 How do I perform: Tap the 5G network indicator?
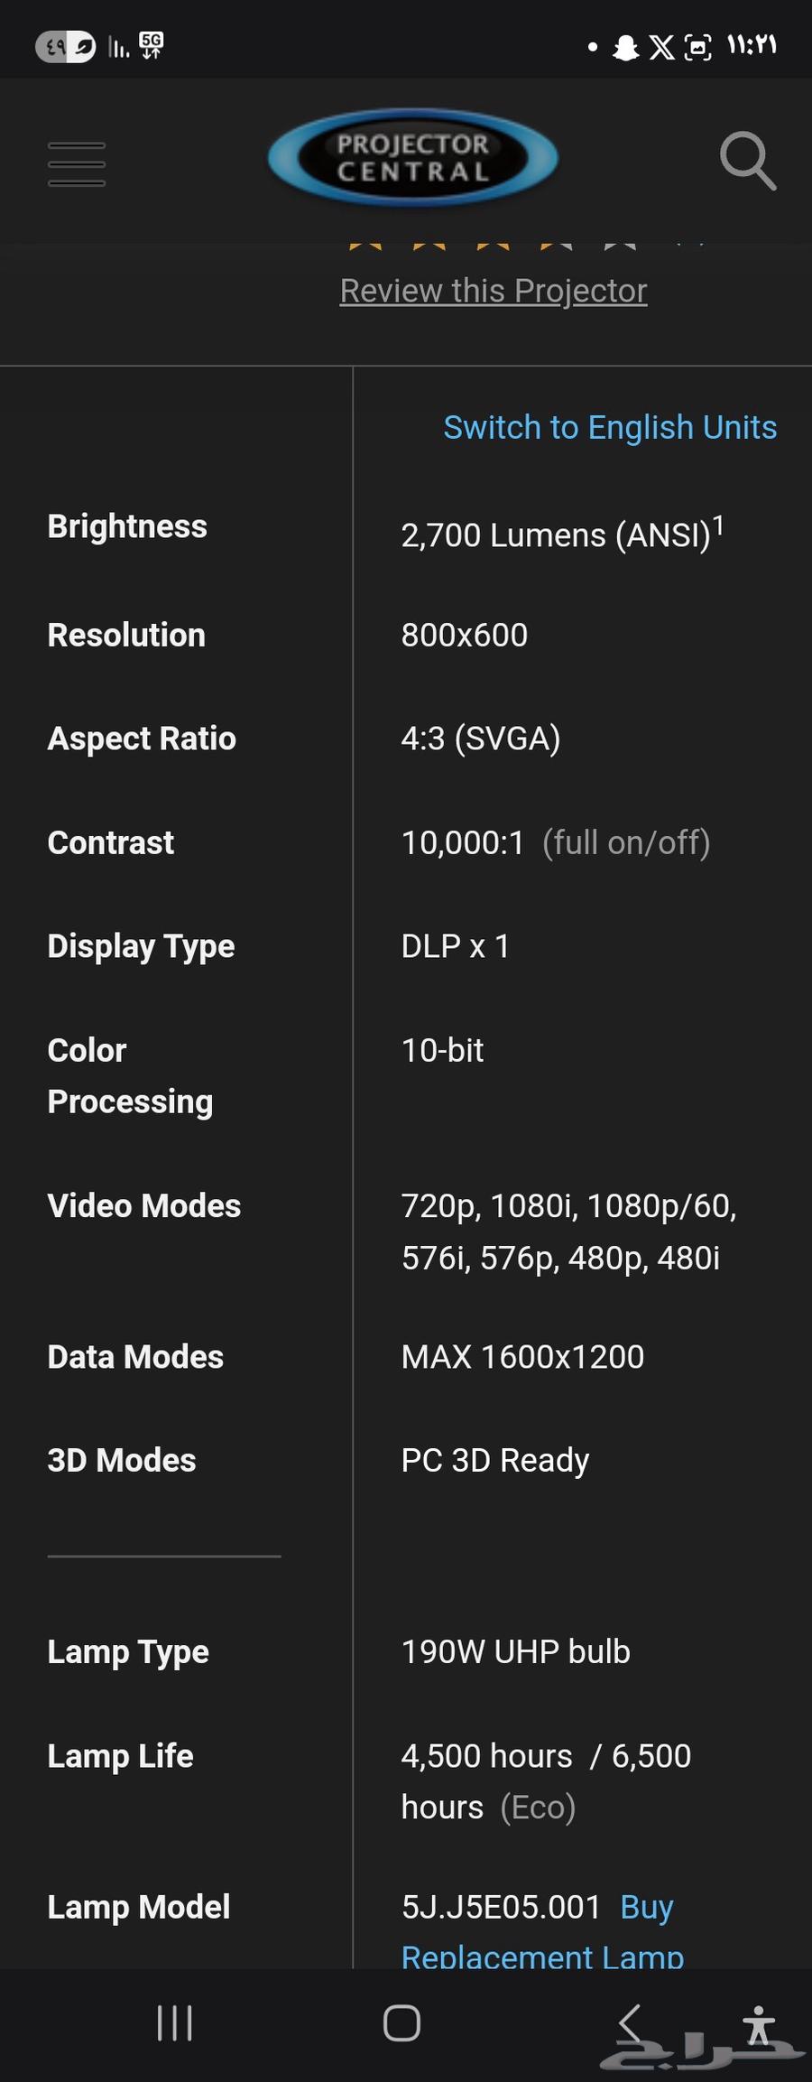(152, 45)
